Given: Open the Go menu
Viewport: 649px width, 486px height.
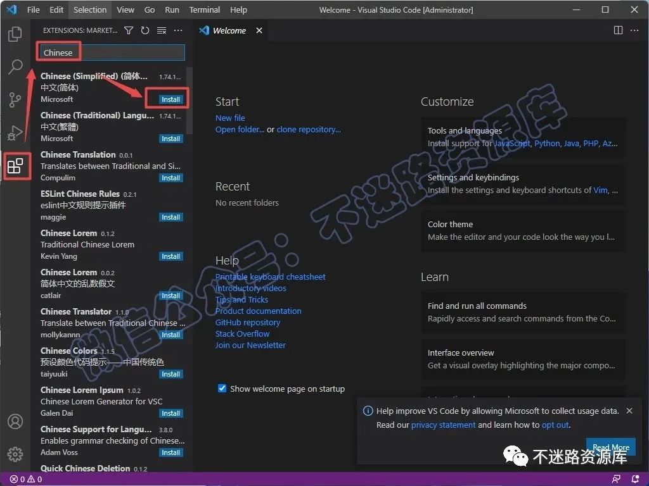Looking at the screenshot, I should click(x=150, y=10).
